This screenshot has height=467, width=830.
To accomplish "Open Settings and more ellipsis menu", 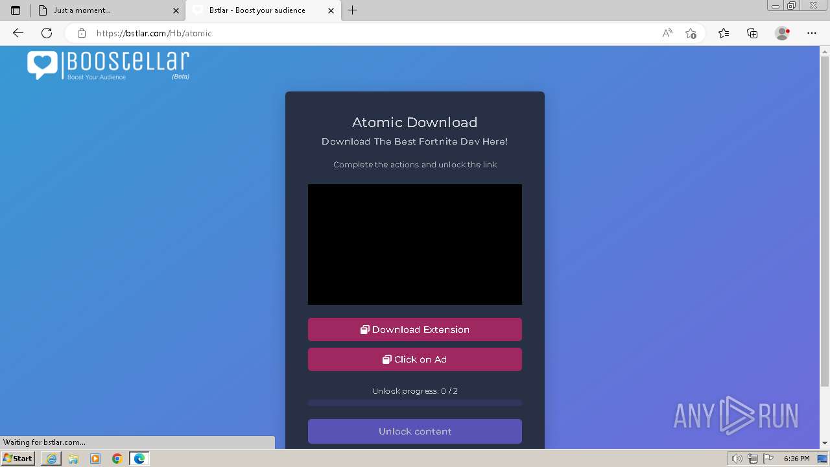I will [812, 33].
